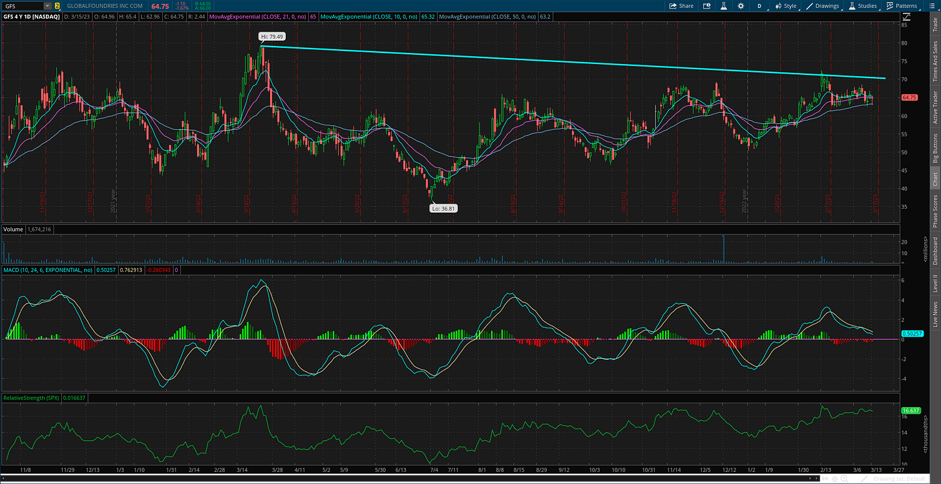This screenshot has width=941, height=484.
Task: Open chart settings gear icon
Action: (x=741, y=6)
